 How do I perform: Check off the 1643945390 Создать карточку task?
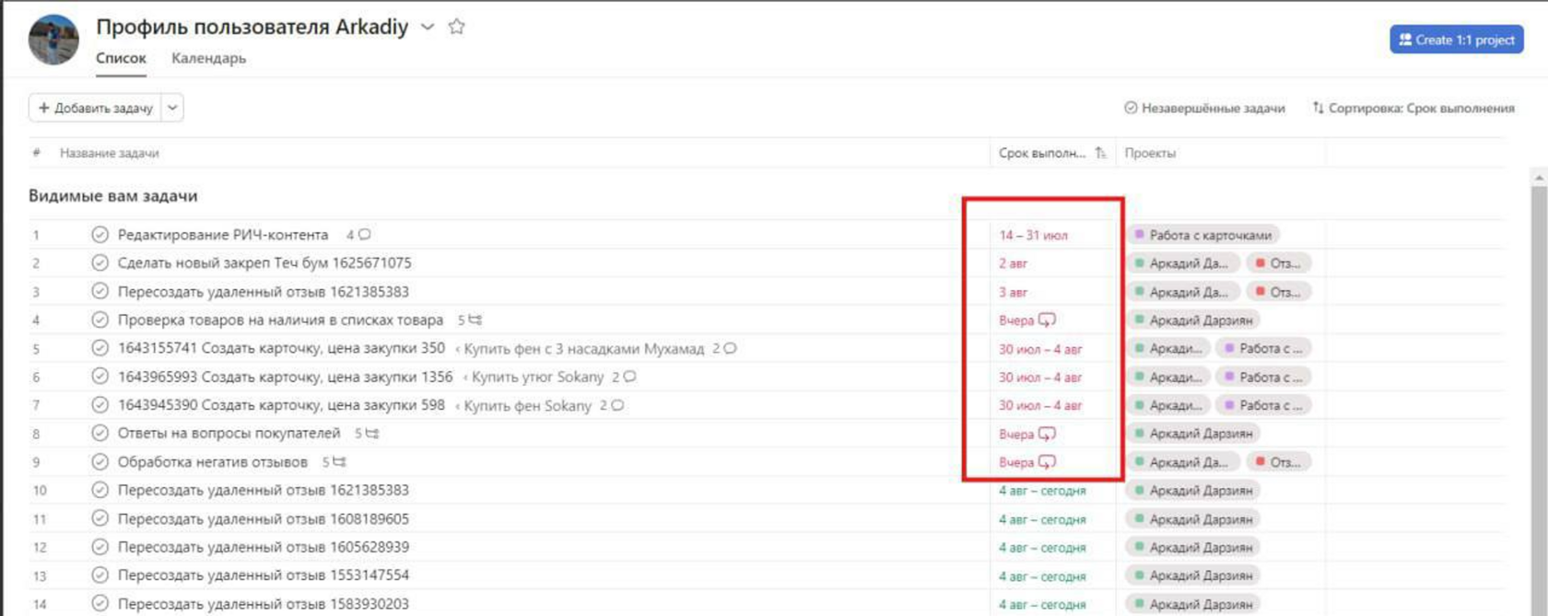click(x=100, y=405)
